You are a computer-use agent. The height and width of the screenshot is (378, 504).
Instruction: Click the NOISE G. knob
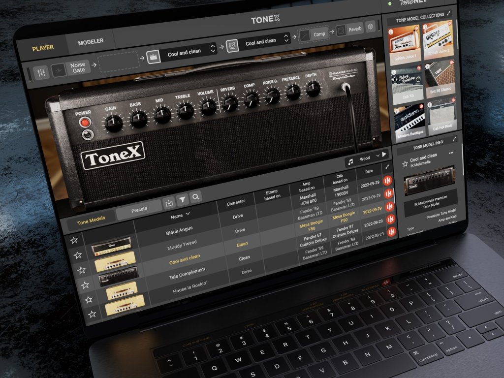(273, 95)
